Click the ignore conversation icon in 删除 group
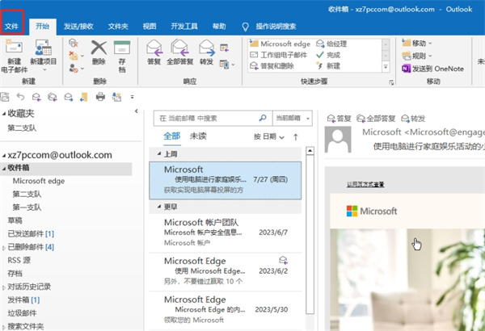The width and height of the screenshot is (485, 331). (74, 43)
